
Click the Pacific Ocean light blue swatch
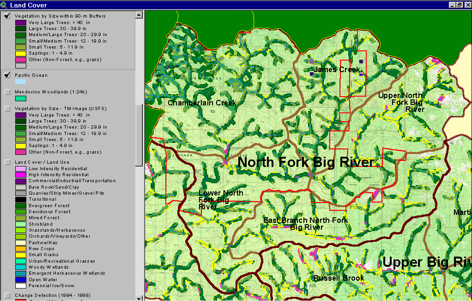coord(21,82)
